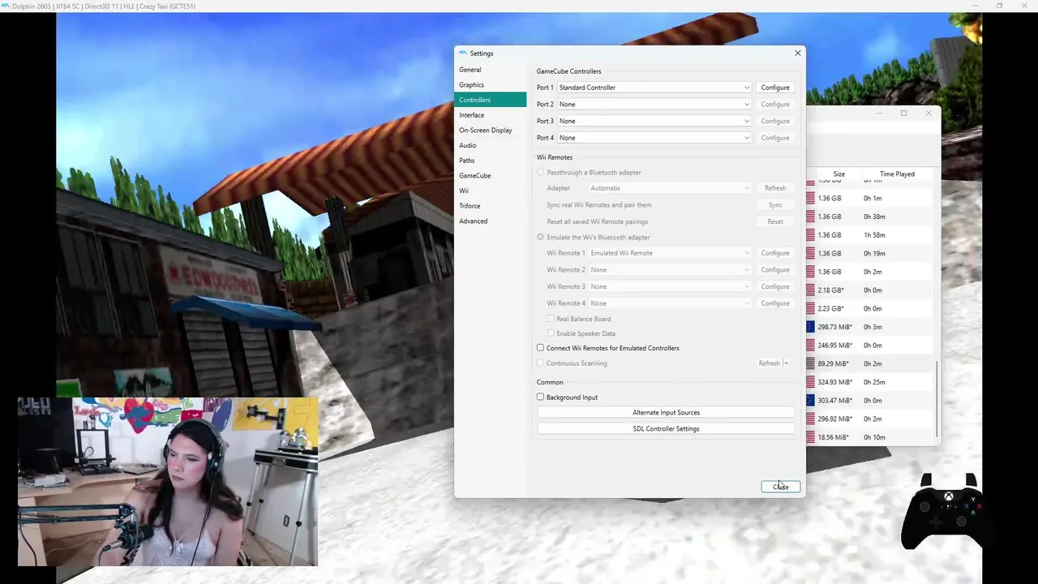This screenshot has width=1038, height=584.
Task: Click Refresh beside the Adapter dropdown
Action: coord(775,188)
